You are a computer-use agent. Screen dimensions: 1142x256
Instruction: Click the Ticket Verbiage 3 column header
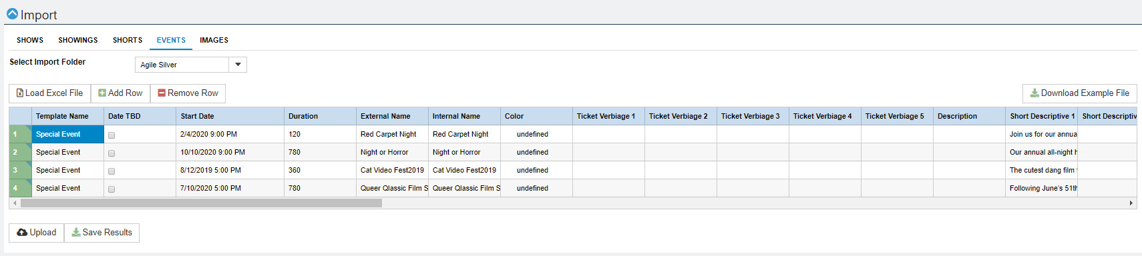click(753, 116)
